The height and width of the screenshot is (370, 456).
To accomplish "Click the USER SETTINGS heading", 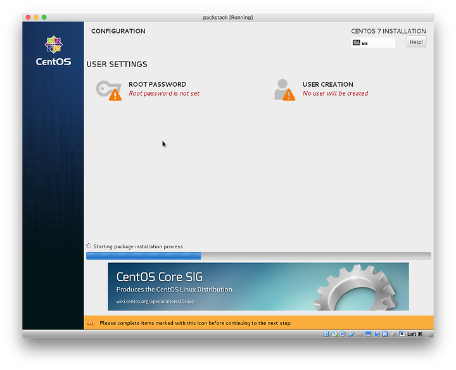I will (x=117, y=64).
